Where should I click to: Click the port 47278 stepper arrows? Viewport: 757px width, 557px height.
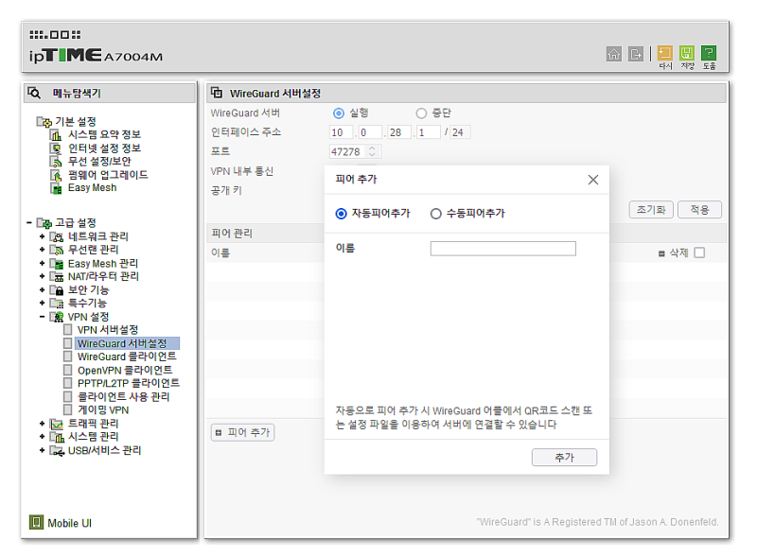[372, 151]
